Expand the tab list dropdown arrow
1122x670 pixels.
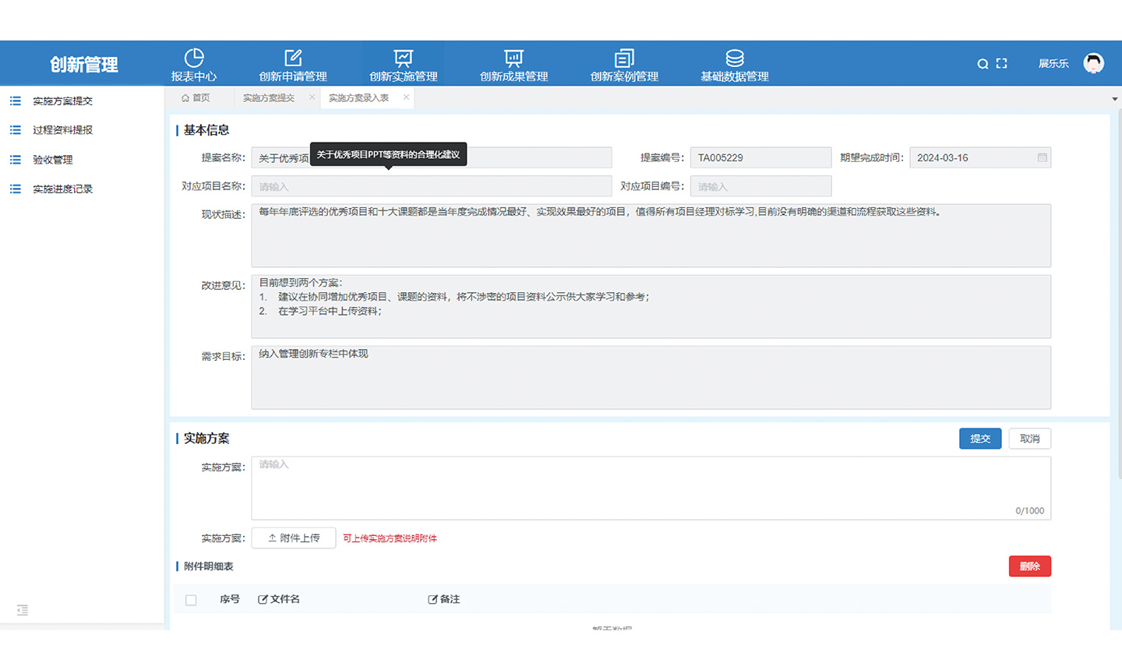1114,99
